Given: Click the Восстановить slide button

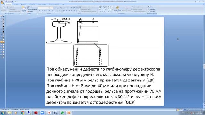Looking at the screenshot, I should click(32, 9).
